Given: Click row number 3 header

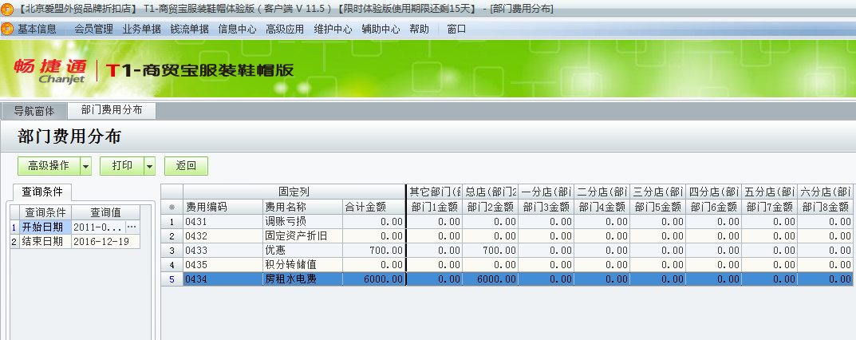Looking at the screenshot, I should (172, 251).
